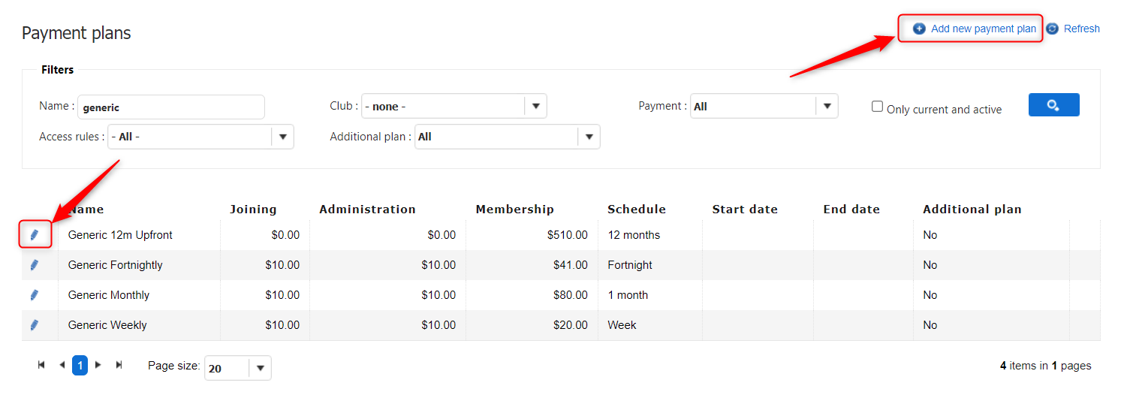Open edit pencil for Generic Monthly
This screenshot has height=398, width=1121.
35,295
